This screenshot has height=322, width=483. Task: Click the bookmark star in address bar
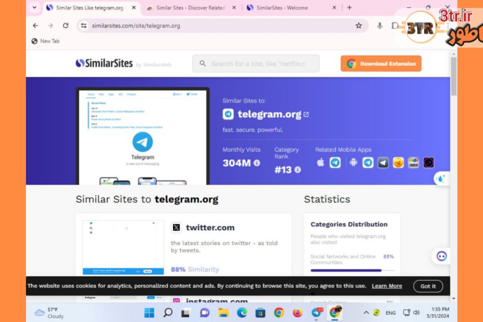pyautogui.click(x=358, y=25)
